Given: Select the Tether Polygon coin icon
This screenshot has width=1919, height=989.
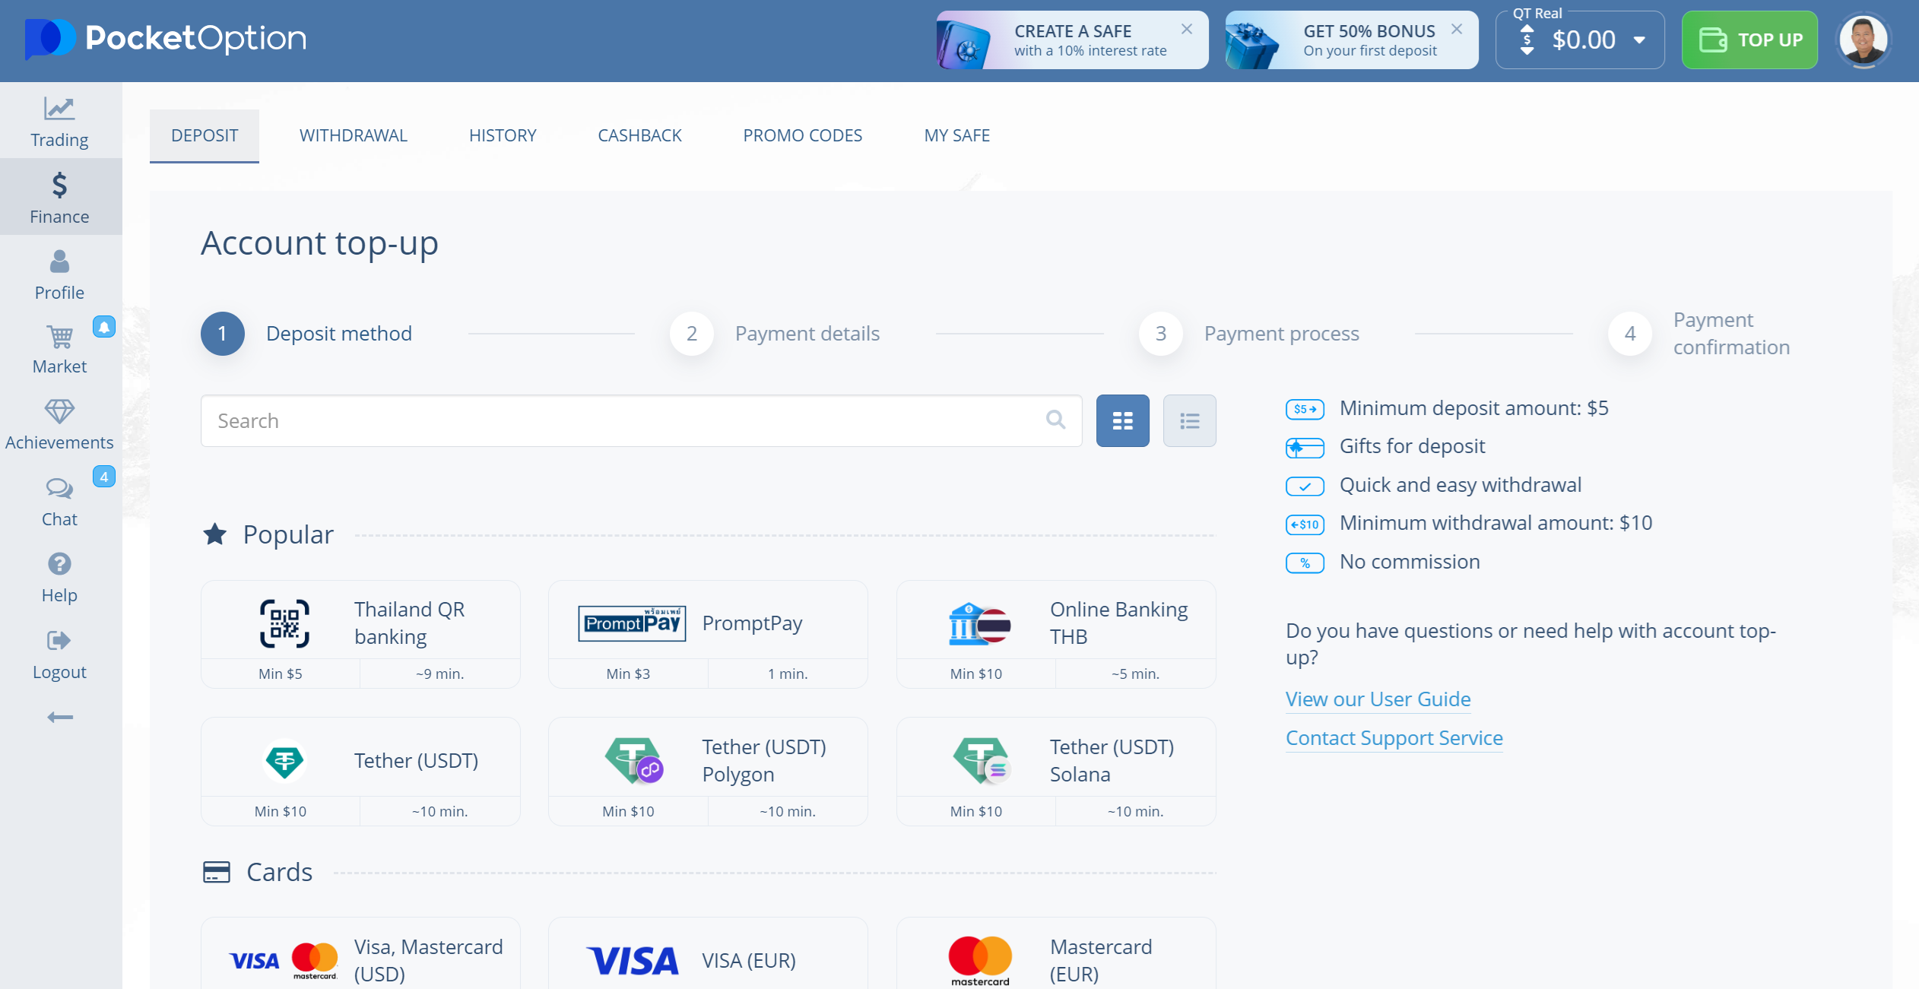Looking at the screenshot, I should click(x=633, y=760).
